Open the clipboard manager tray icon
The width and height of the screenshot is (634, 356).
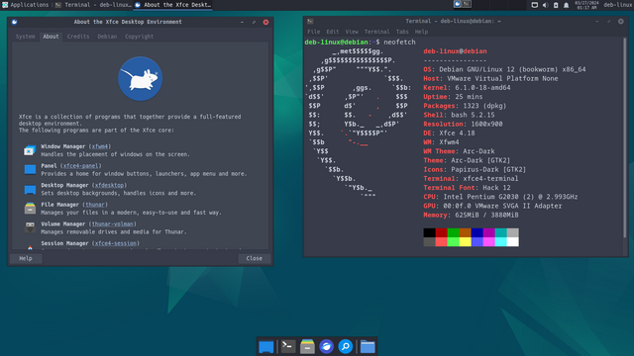pyautogui.click(x=556, y=5)
